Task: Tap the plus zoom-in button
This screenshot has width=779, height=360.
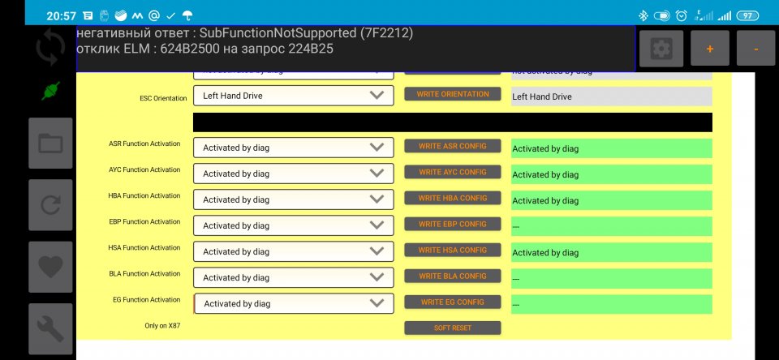Action: coord(710,49)
